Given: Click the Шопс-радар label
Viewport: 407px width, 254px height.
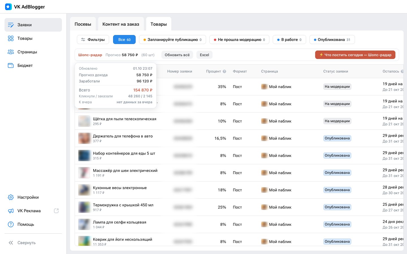Looking at the screenshot, I should pos(90,55).
